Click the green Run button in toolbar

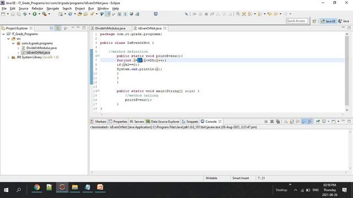34,14
